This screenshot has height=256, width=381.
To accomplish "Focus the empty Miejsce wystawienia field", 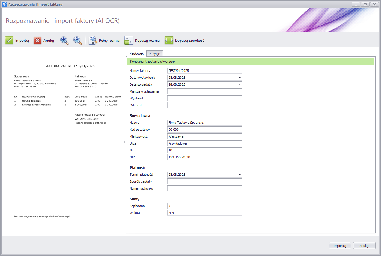I will click(205, 91).
